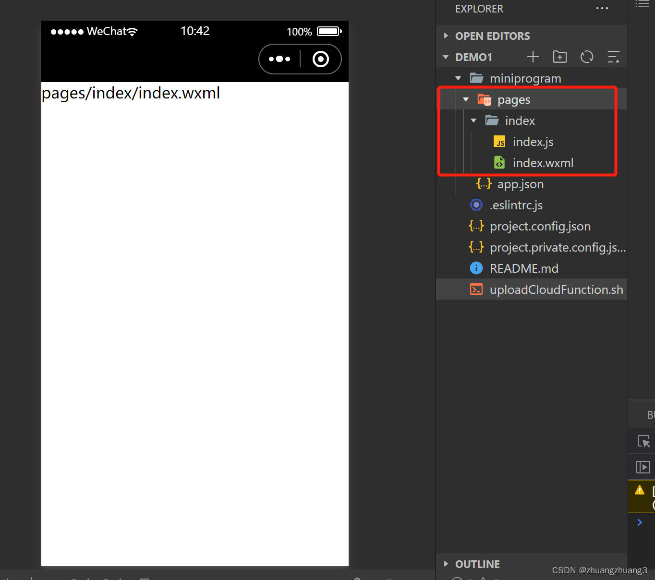Open app.json file
This screenshot has width=655, height=580.
coord(520,184)
